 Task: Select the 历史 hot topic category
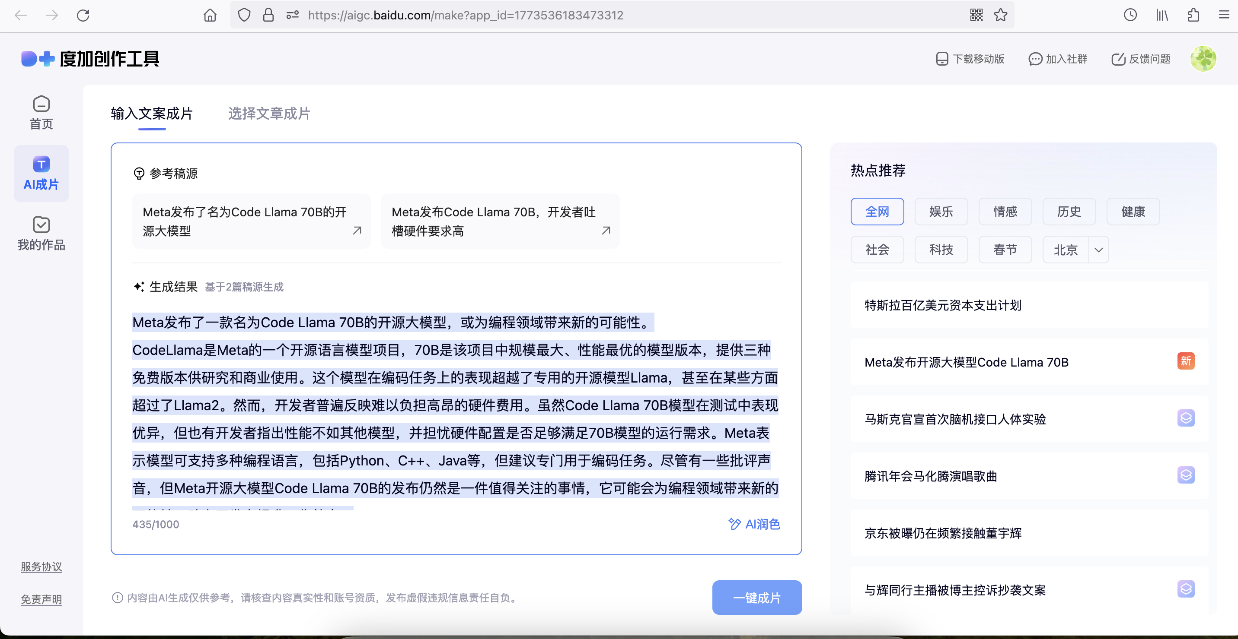coord(1069,211)
